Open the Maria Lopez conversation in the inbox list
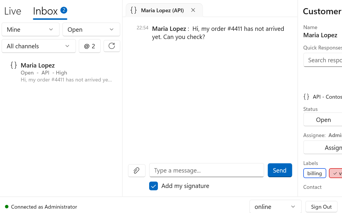 [x=61, y=72]
